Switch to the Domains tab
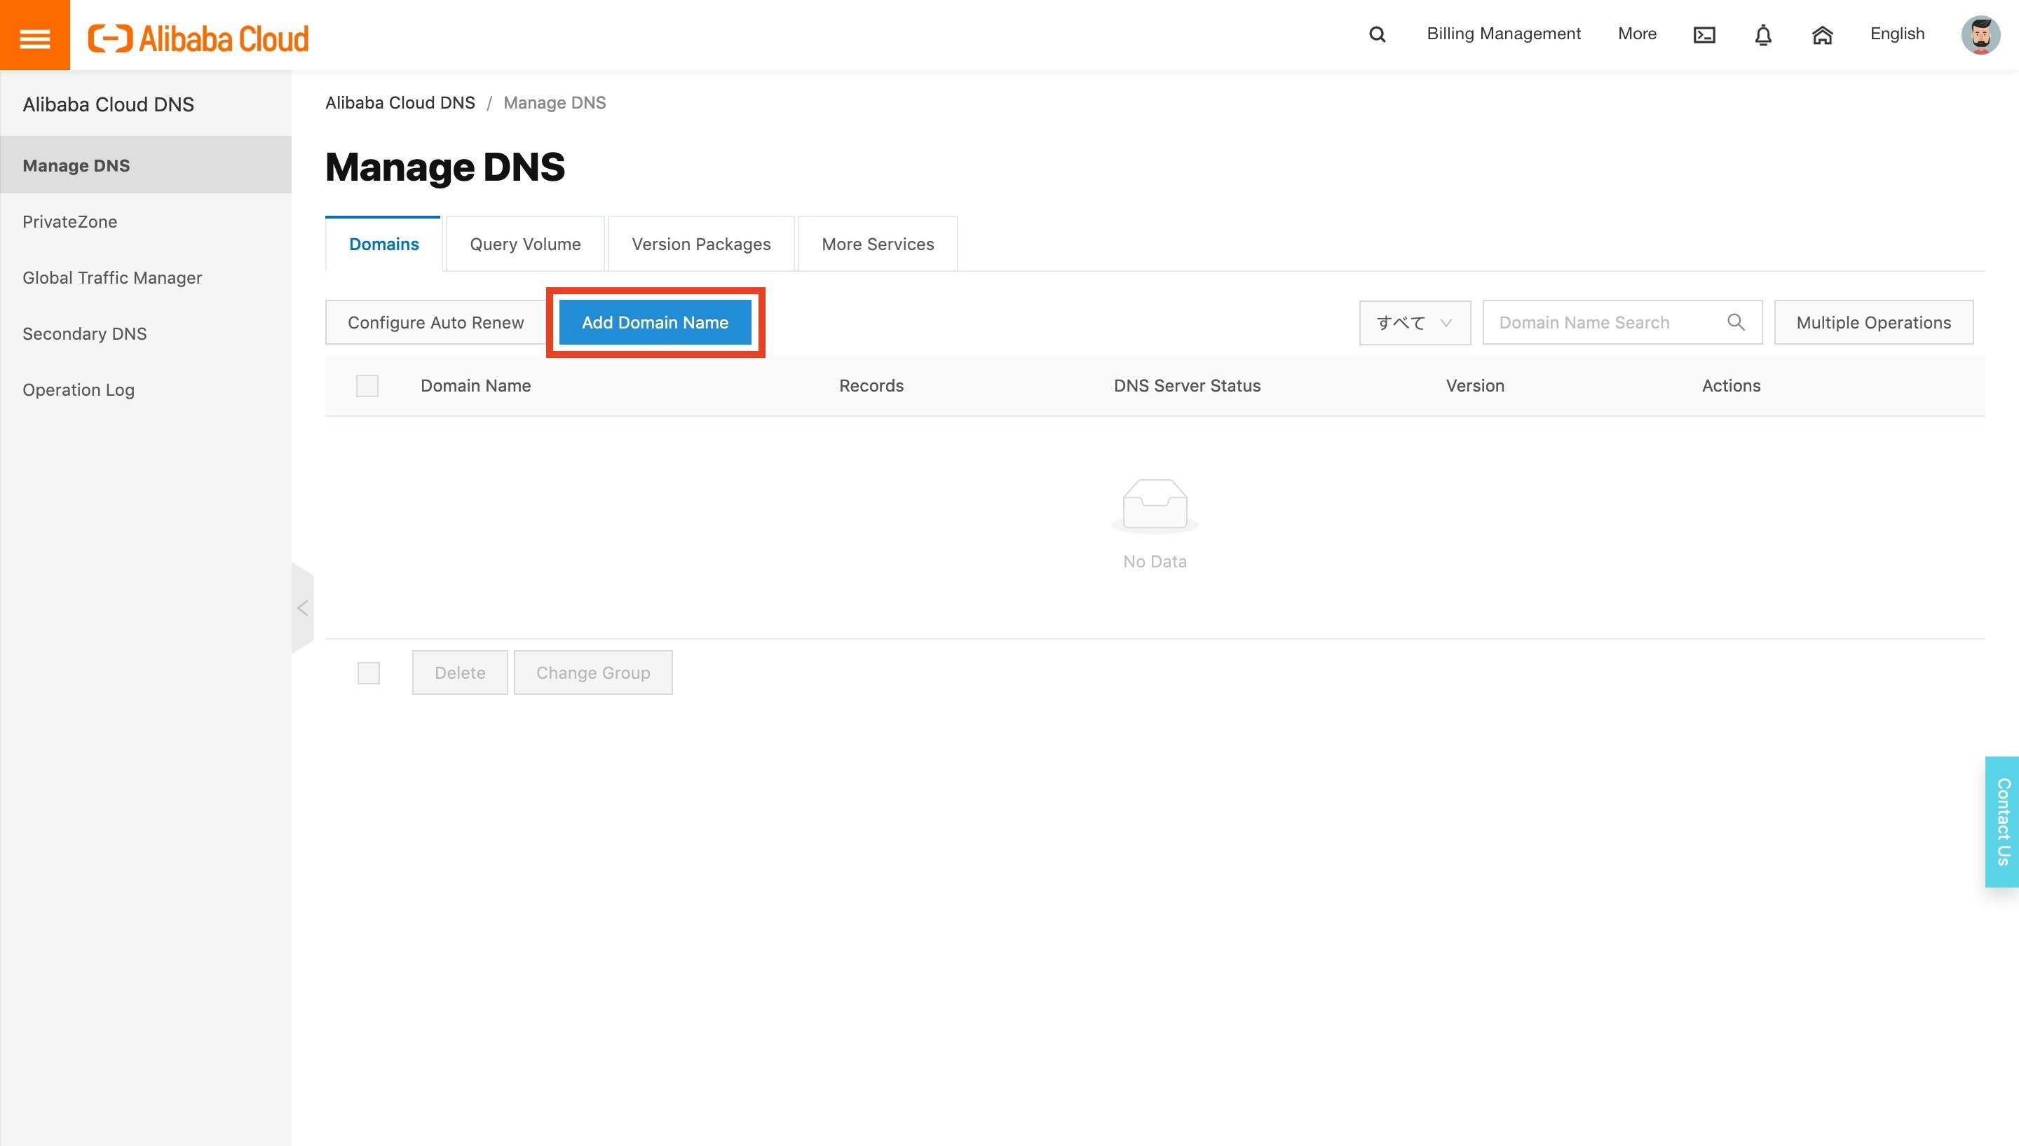 [x=383, y=244]
